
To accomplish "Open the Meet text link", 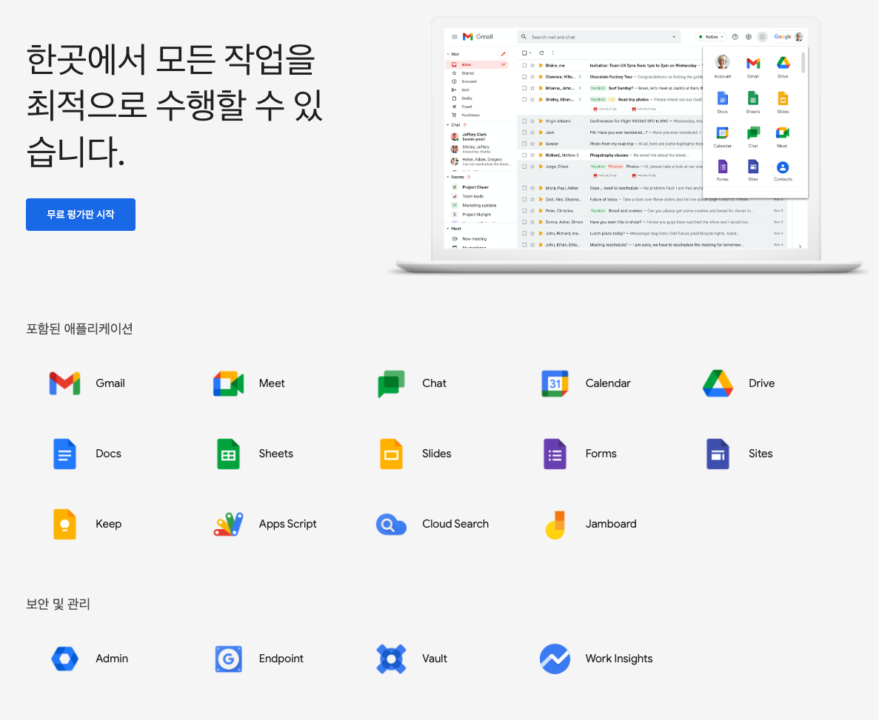I will click(272, 383).
